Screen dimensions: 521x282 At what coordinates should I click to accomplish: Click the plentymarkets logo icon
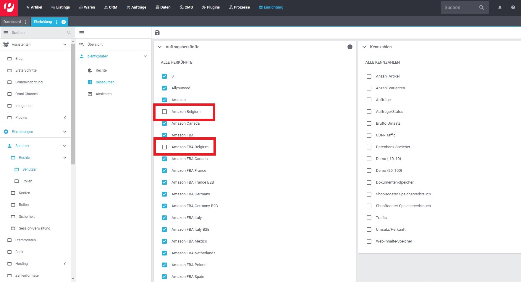9,7
